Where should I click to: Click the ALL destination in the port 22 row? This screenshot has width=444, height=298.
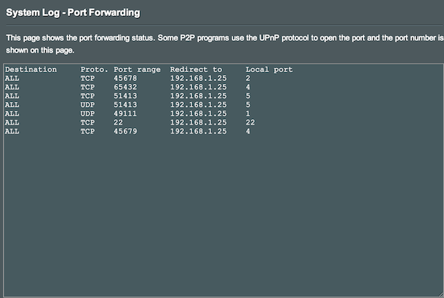(12, 123)
